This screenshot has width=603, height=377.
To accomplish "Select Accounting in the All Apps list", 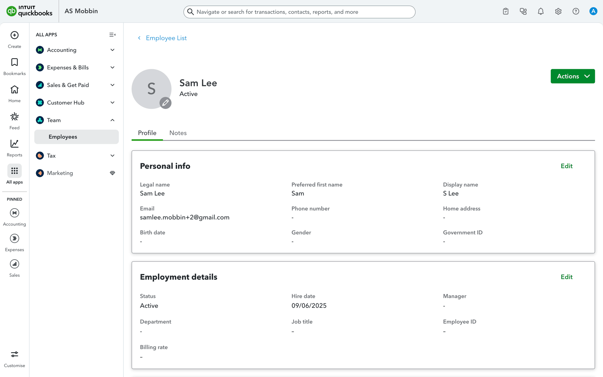I will pyautogui.click(x=76, y=50).
